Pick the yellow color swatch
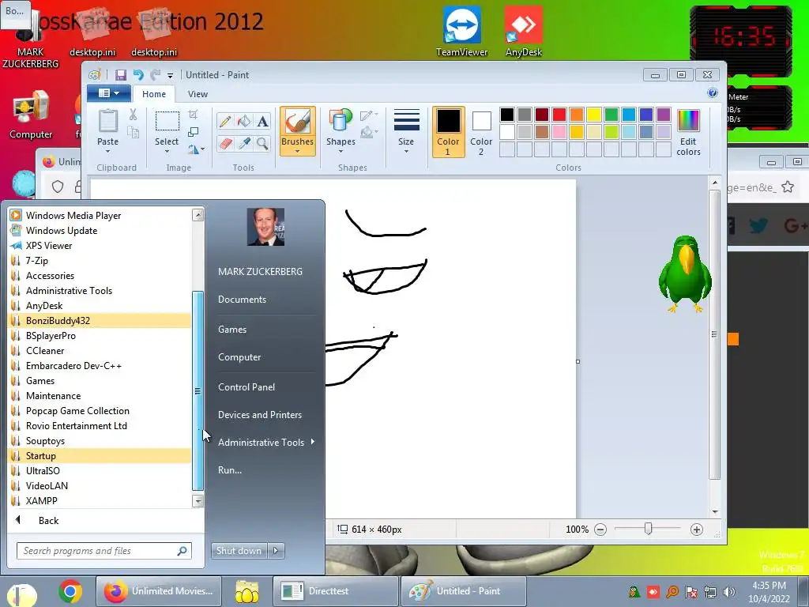Screen dimensions: 809x607 point(594,115)
